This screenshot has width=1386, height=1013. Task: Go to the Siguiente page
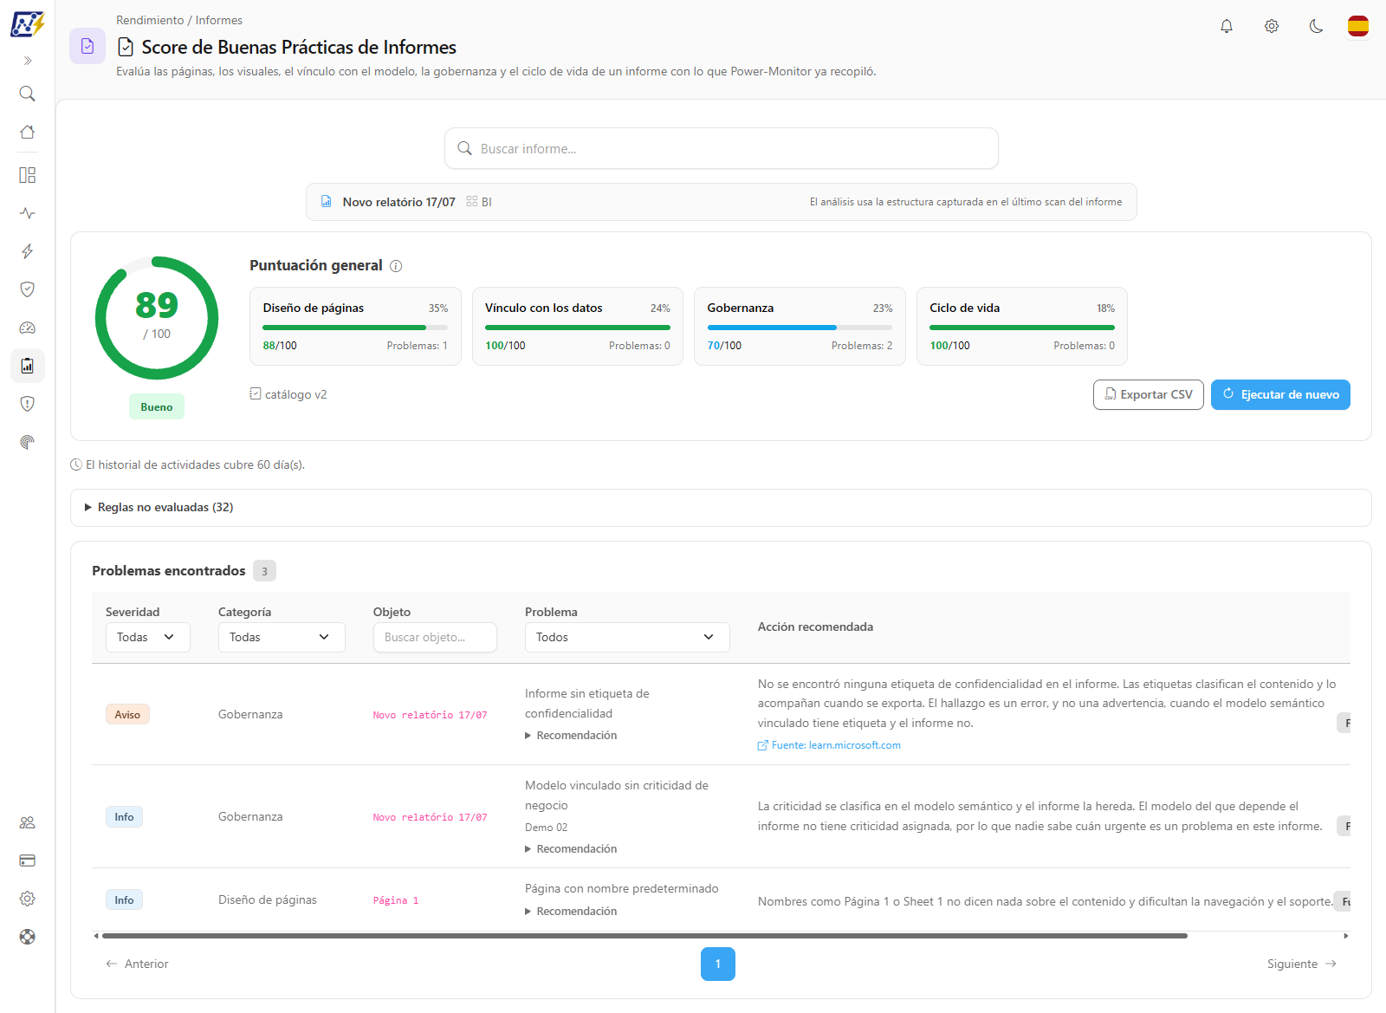(1302, 964)
